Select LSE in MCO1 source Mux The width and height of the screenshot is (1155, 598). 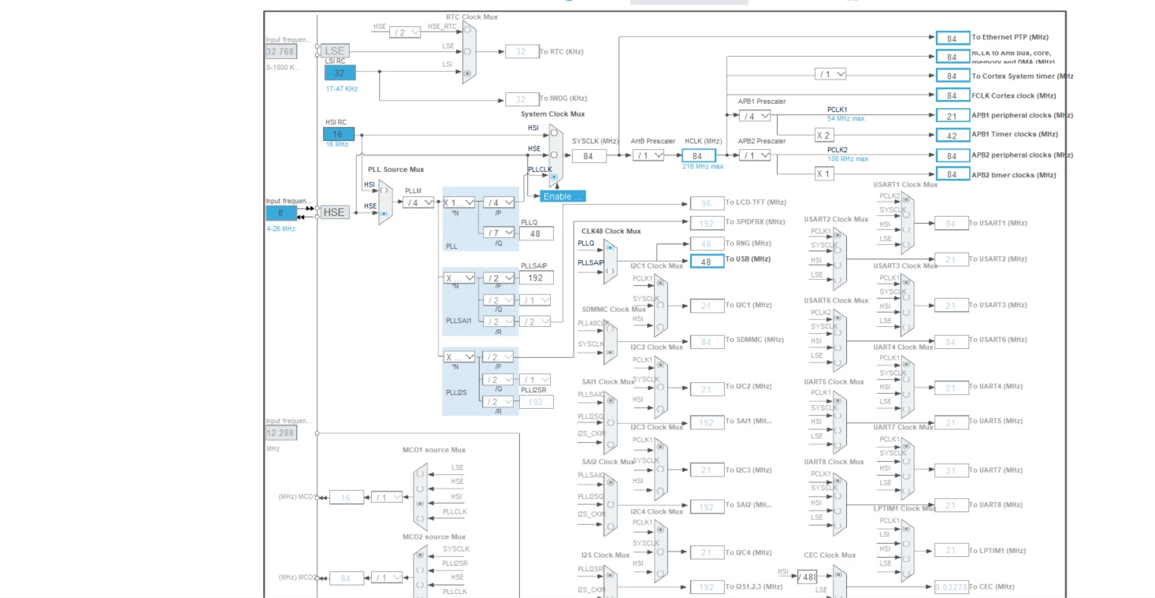pos(420,474)
